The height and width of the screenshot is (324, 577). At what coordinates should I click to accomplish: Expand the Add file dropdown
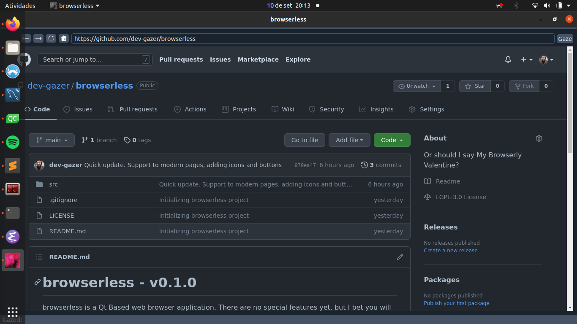(349, 140)
